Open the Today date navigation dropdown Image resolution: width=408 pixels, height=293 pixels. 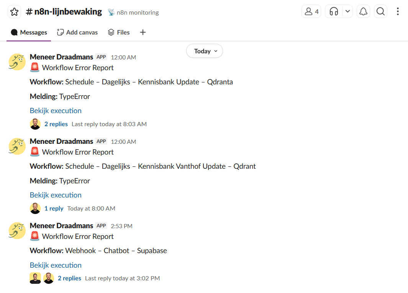[204, 51]
